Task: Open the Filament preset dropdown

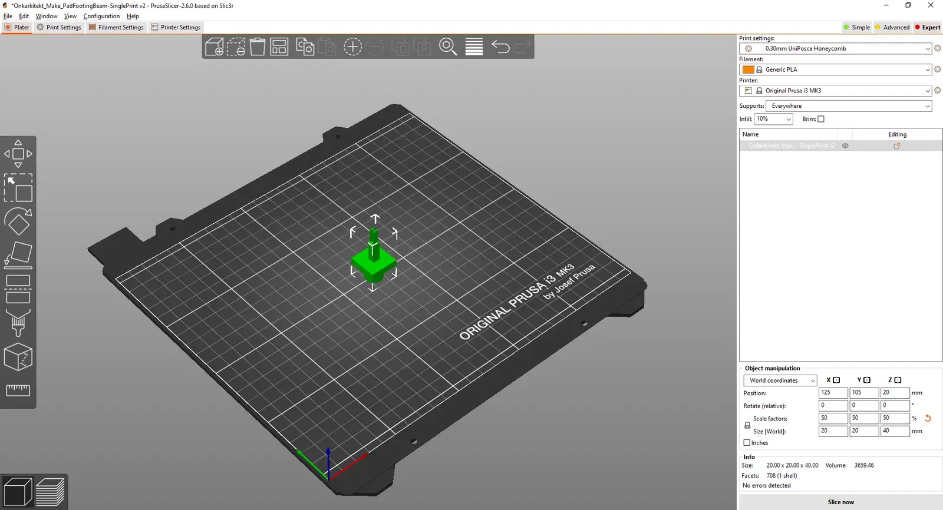Action: (836, 69)
